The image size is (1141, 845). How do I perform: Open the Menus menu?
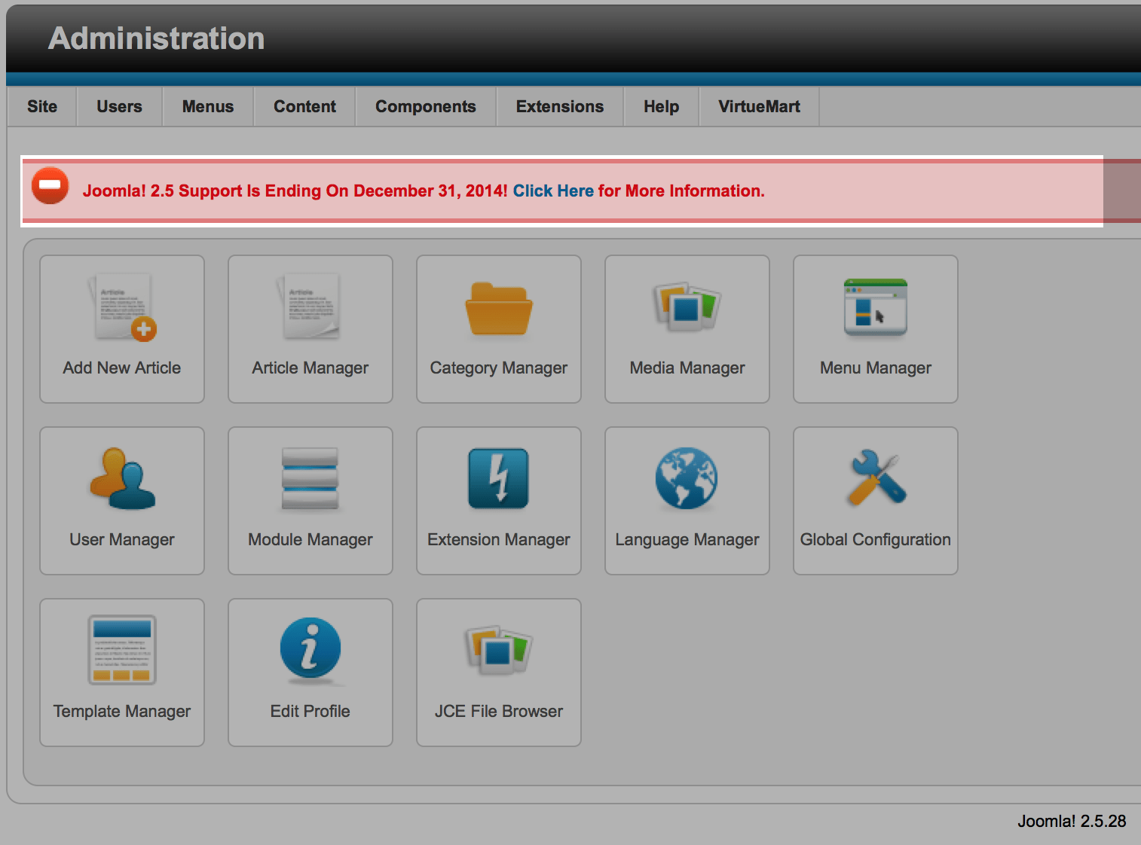[x=208, y=107]
